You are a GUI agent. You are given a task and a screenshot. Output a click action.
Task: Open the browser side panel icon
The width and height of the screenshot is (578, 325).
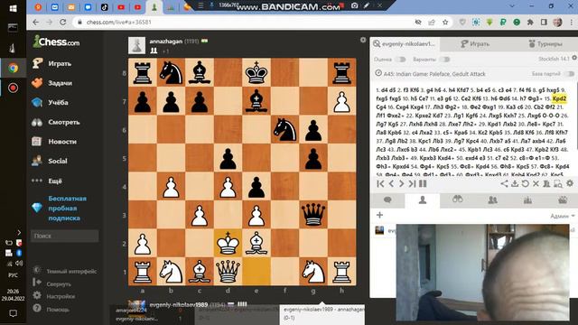544,22
